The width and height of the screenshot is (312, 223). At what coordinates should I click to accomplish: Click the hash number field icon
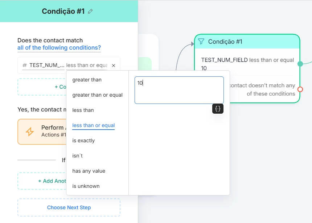tap(25, 66)
